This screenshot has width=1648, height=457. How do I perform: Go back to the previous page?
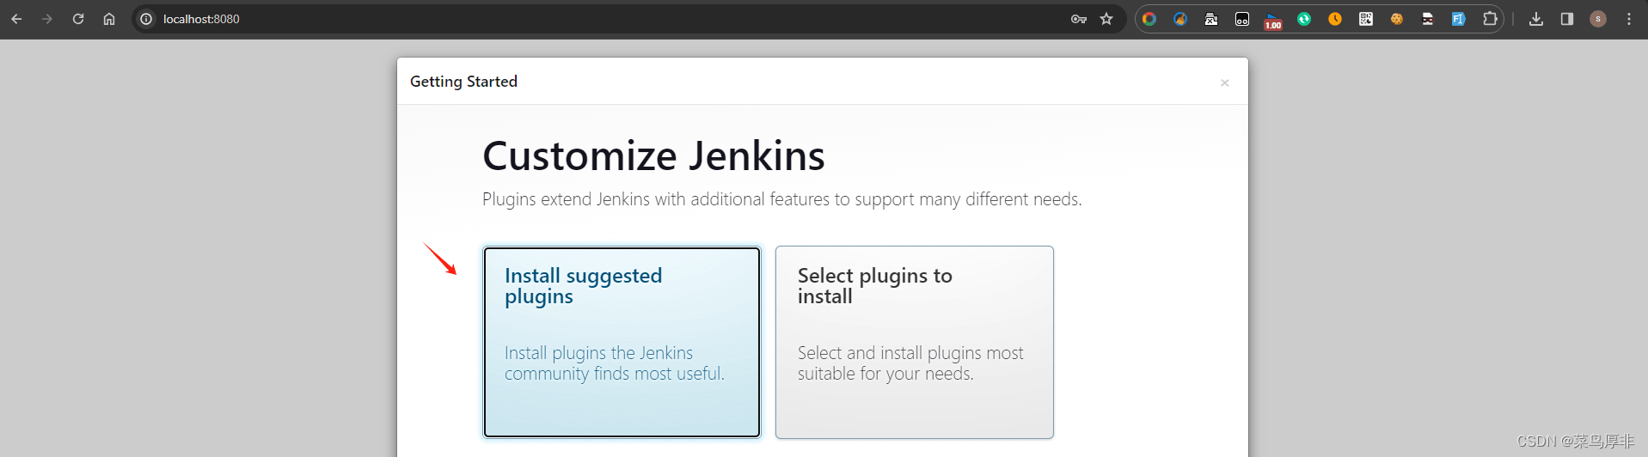16,19
